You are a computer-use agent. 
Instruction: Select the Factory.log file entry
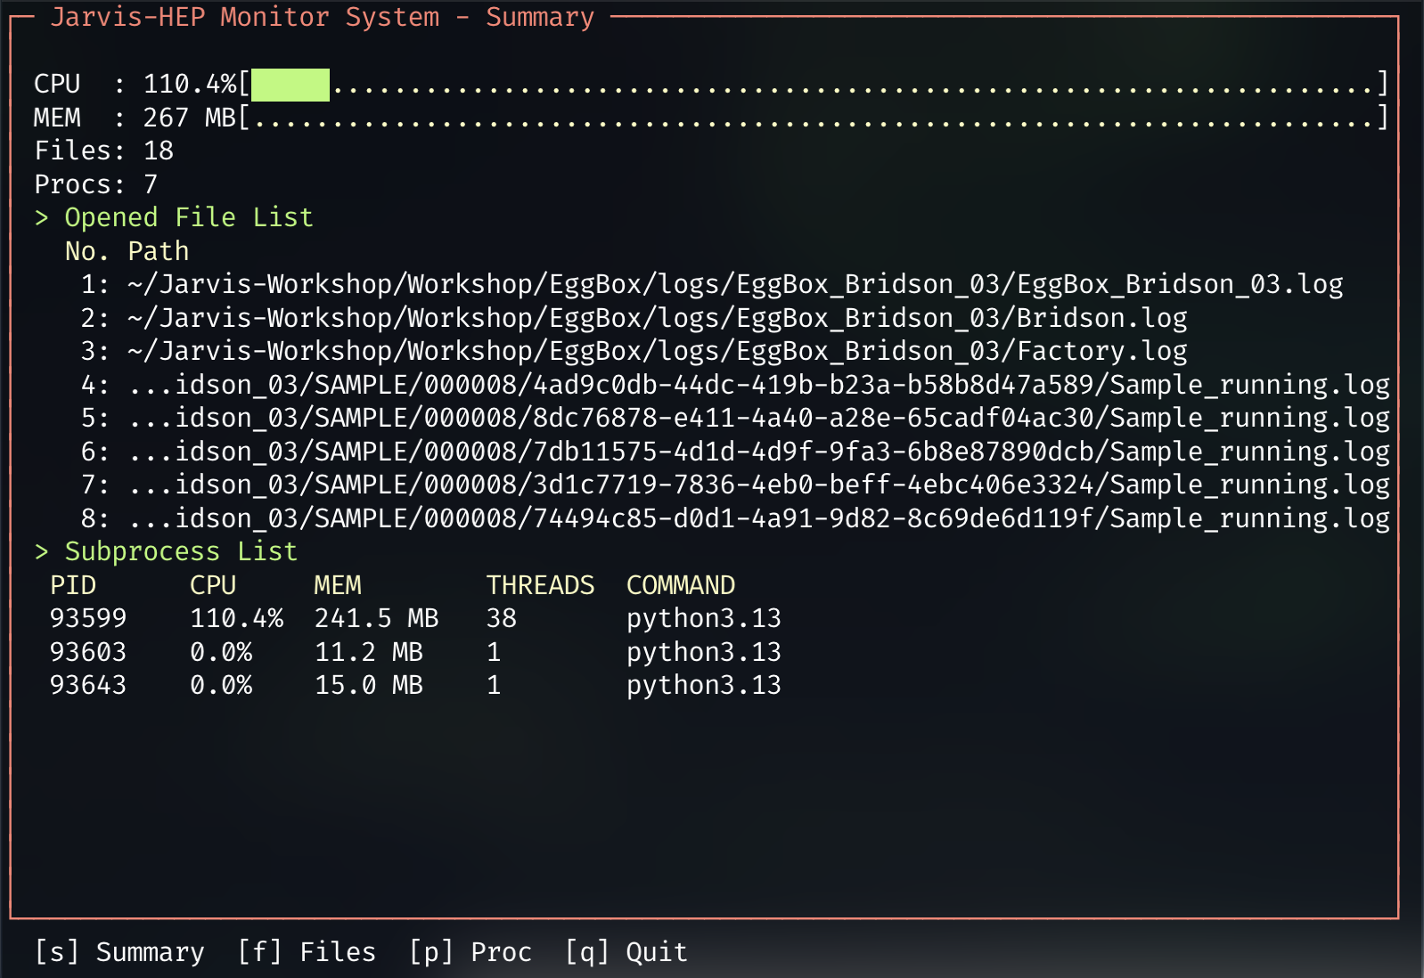(x=657, y=351)
